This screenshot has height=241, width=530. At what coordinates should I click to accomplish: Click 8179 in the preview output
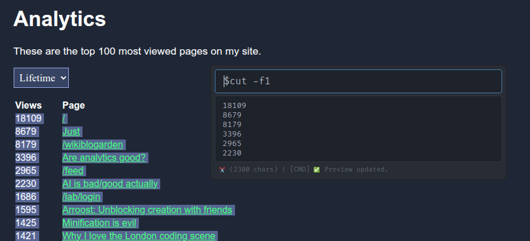click(x=232, y=125)
